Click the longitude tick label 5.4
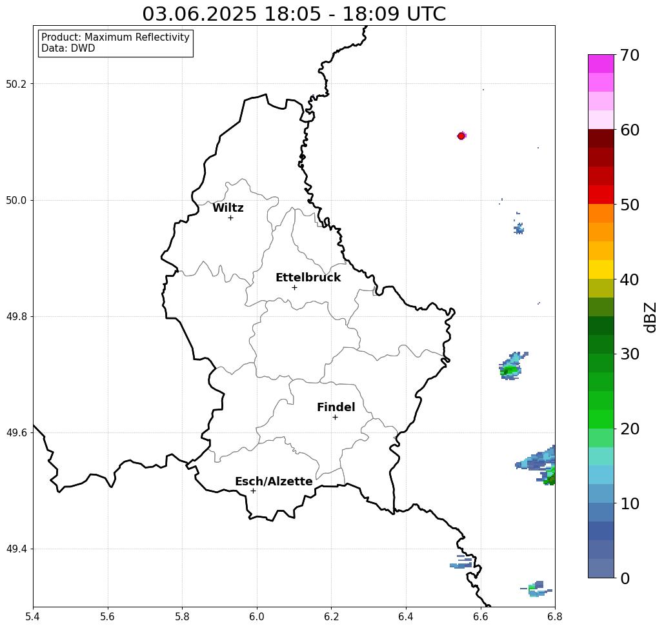 [x=33, y=616]
